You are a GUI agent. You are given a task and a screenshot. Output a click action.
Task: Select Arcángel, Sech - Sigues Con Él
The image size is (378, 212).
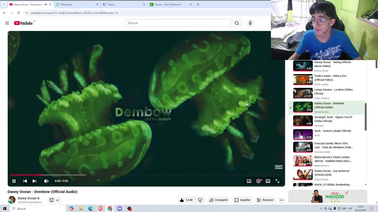326,121
